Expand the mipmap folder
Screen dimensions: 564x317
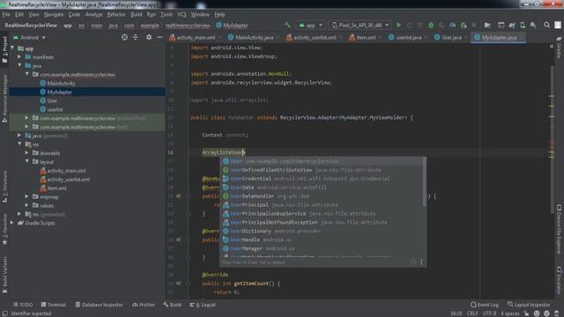(x=27, y=196)
